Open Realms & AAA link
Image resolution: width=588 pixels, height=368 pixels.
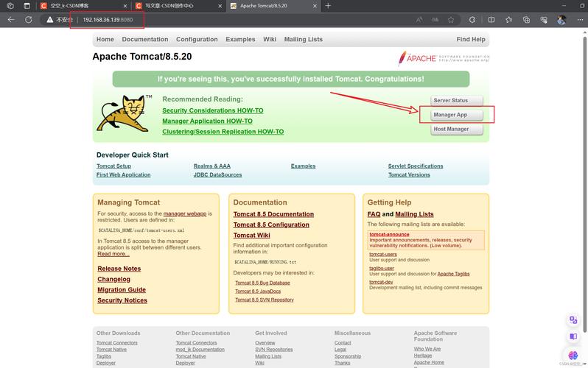(x=212, y=166)
